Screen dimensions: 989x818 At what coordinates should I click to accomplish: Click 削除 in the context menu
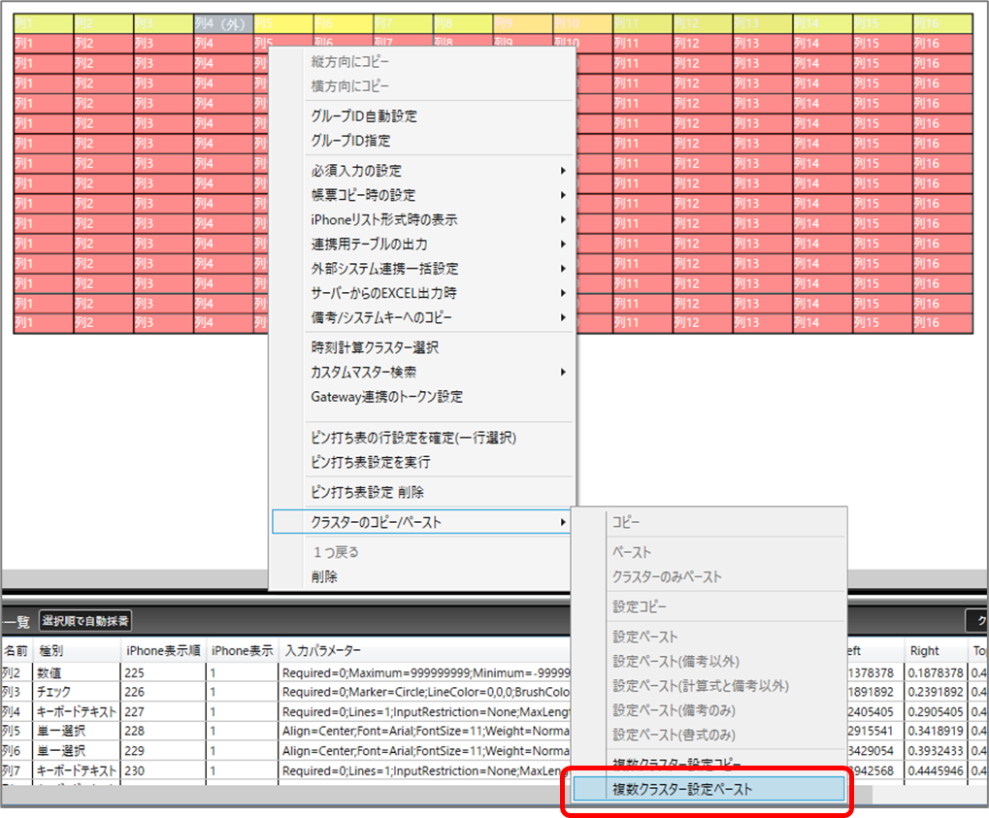[324, 576]
